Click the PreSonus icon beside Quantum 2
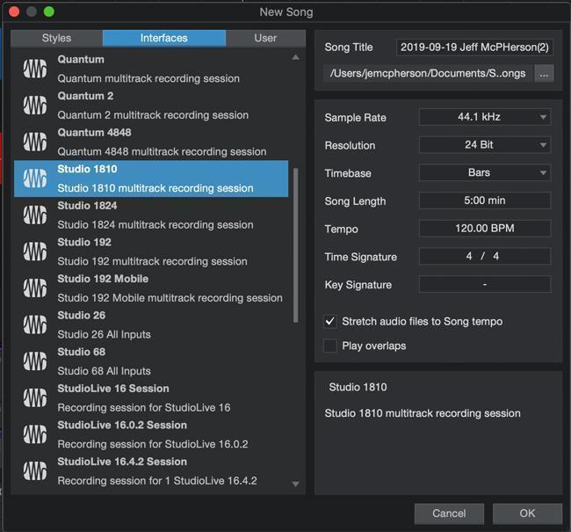571x532 pixels. [x=35, y=105]
